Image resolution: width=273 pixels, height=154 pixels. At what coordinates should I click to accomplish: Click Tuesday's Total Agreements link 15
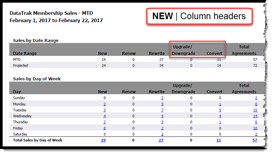click(x=255, y=110)
